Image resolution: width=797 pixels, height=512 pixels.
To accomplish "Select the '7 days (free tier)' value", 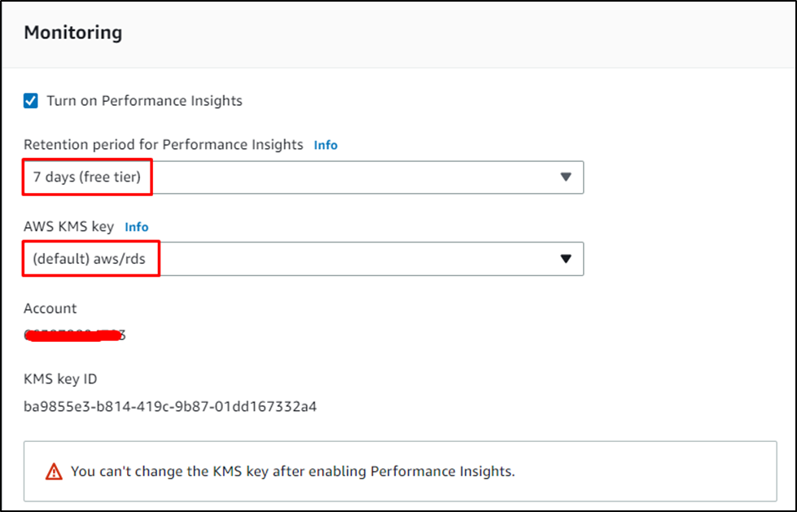I will [x=87, y=177].
